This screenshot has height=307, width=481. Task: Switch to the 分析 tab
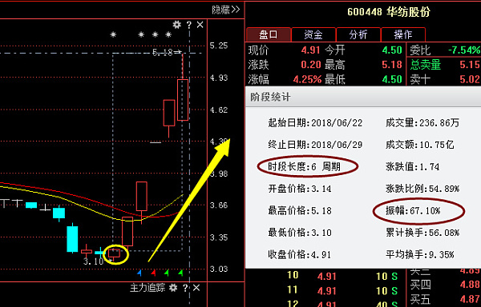point(358,34)
